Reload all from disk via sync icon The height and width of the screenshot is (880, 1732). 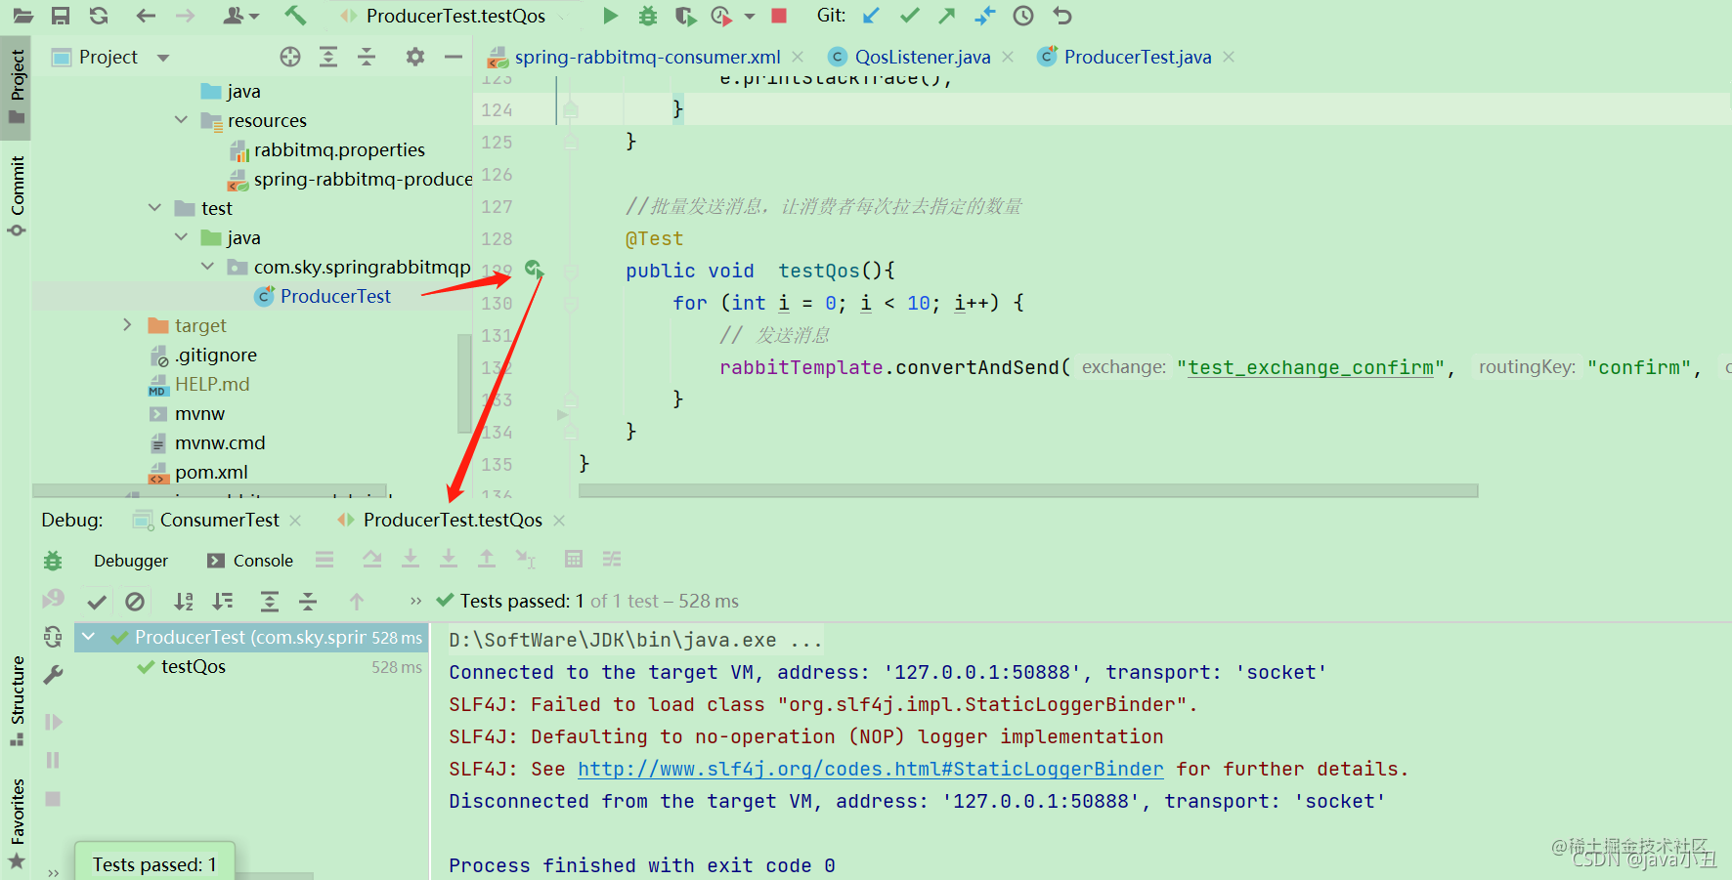[99, 16]
